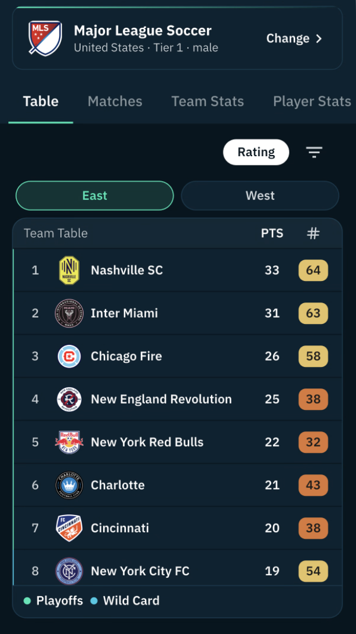Click the Inter Miami crest
The height and width of the screenshot is (634, 356).
[x=69, y=314]
